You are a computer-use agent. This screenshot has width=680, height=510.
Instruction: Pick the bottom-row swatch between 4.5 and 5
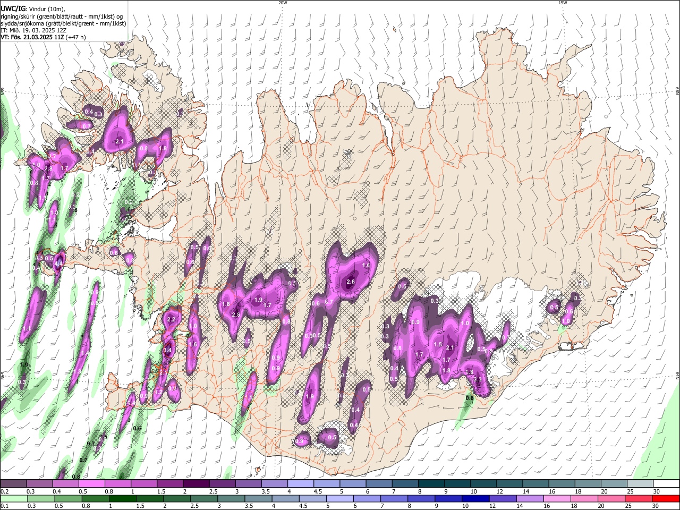[312, 499]
